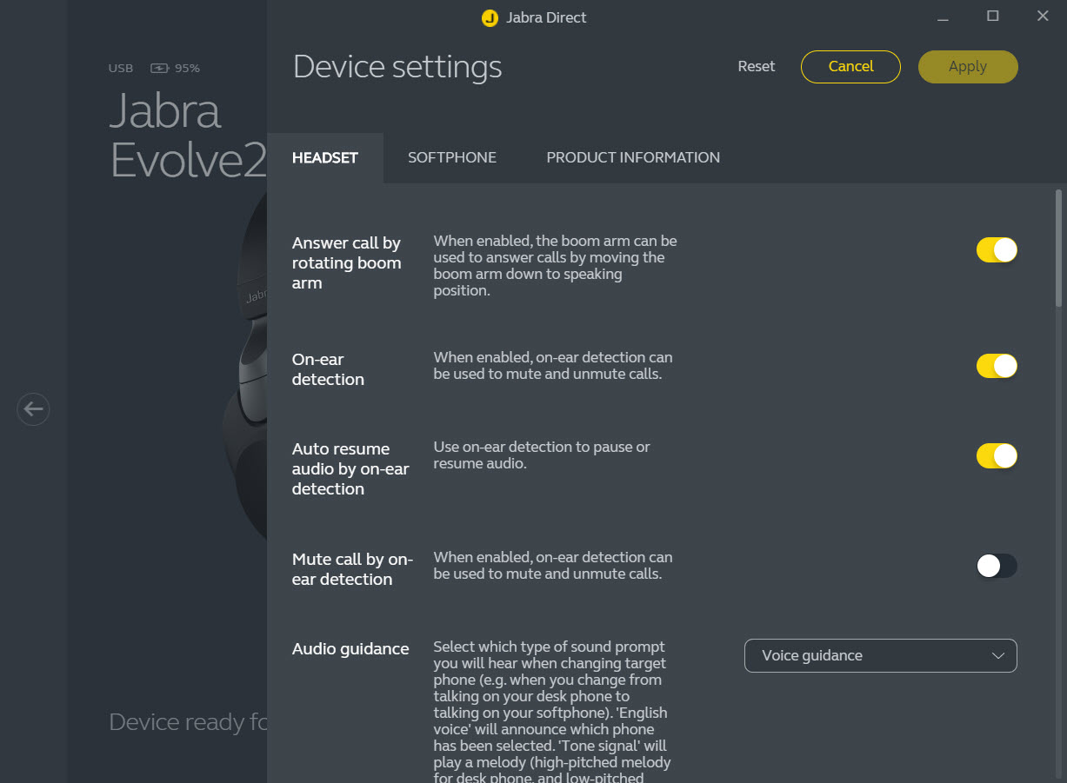Turn off On-ear detection switch
The image size is (1067, 783).
(997, 366)
